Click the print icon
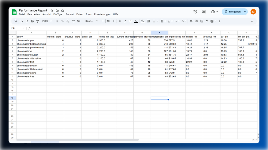Screen dimensions: 268x150 (x=32, y=21)
